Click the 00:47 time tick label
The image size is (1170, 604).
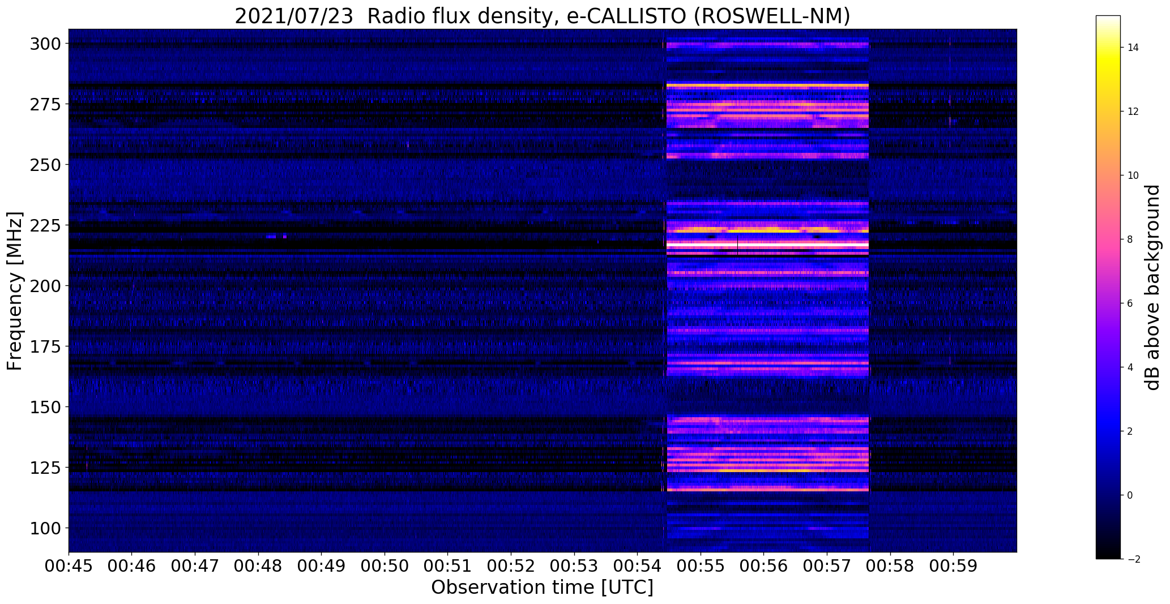click(195, 566)
